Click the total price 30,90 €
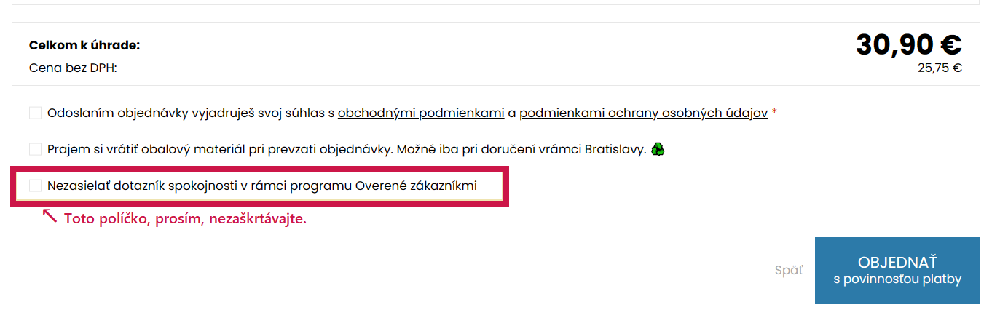Image resolution: width=1008 pixels, height=323 pixels. coord(908,45)
